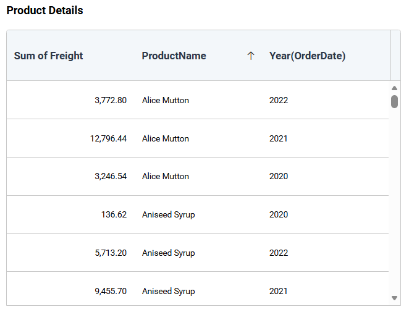This screenshot has height=312, width=409.
Task: Click the 12,796.44 freight cell
Action: 108,138
